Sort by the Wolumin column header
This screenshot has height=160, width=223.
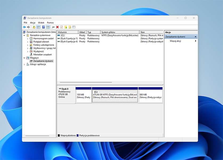68,32
